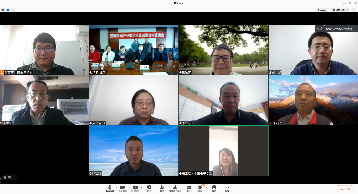The height and width of the screenshot is (194, 358).
Task: Open the Emoji reactions in the toolbar
Action: pos(214,188)
